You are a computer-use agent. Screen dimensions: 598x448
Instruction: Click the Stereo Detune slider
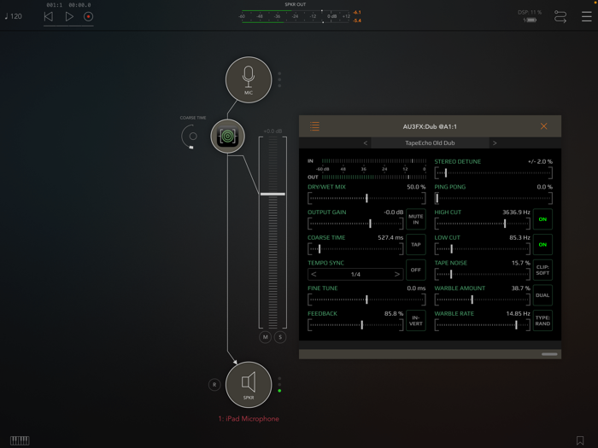(494, 173)
